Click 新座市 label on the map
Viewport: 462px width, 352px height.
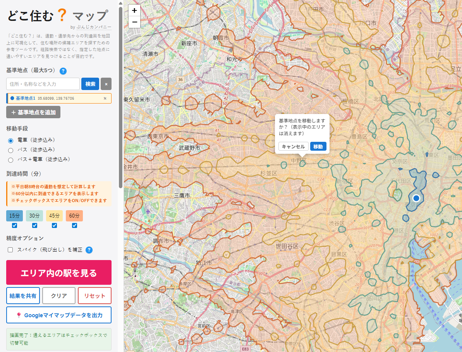tap(189, 43)
